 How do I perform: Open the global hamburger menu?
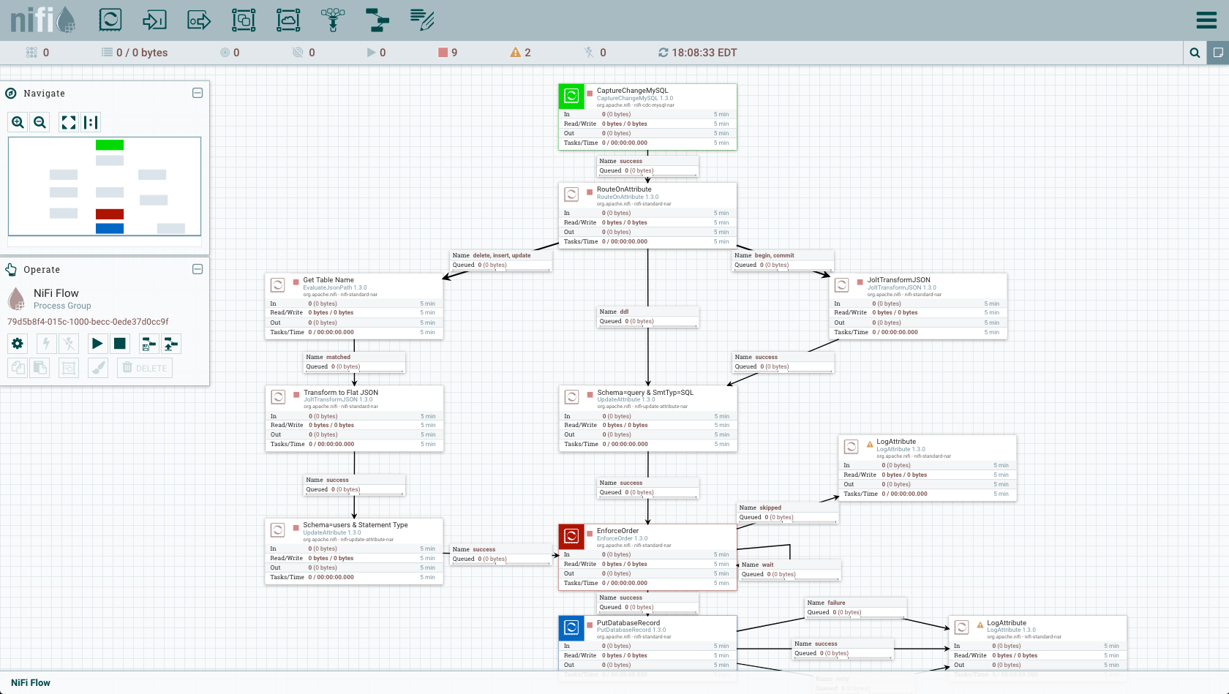[x=1207, y=20]
